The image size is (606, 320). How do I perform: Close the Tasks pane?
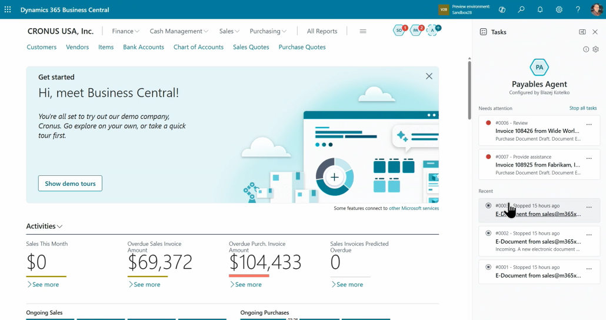click(x=595, y=32)
